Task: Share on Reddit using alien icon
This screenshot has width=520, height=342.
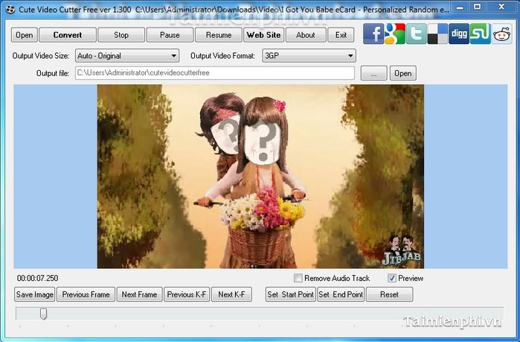Action: [x=501, y=34]
